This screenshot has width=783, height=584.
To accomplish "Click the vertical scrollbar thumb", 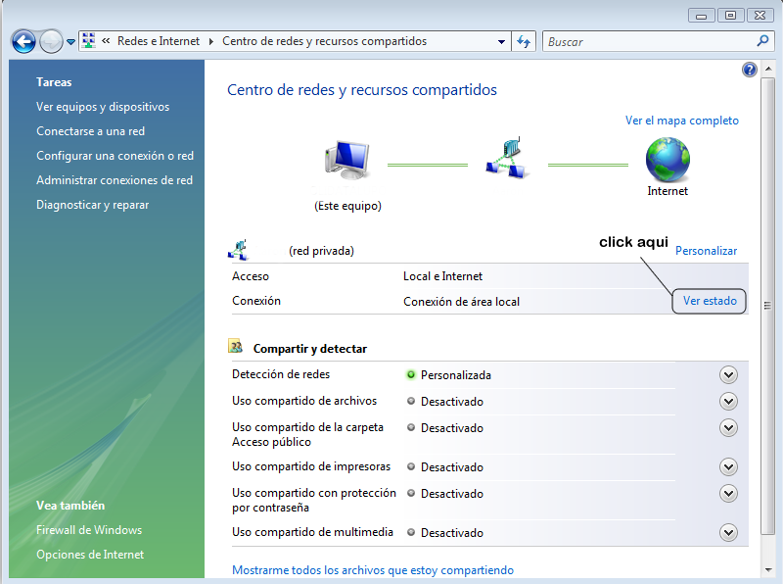I will click(767, 306).
